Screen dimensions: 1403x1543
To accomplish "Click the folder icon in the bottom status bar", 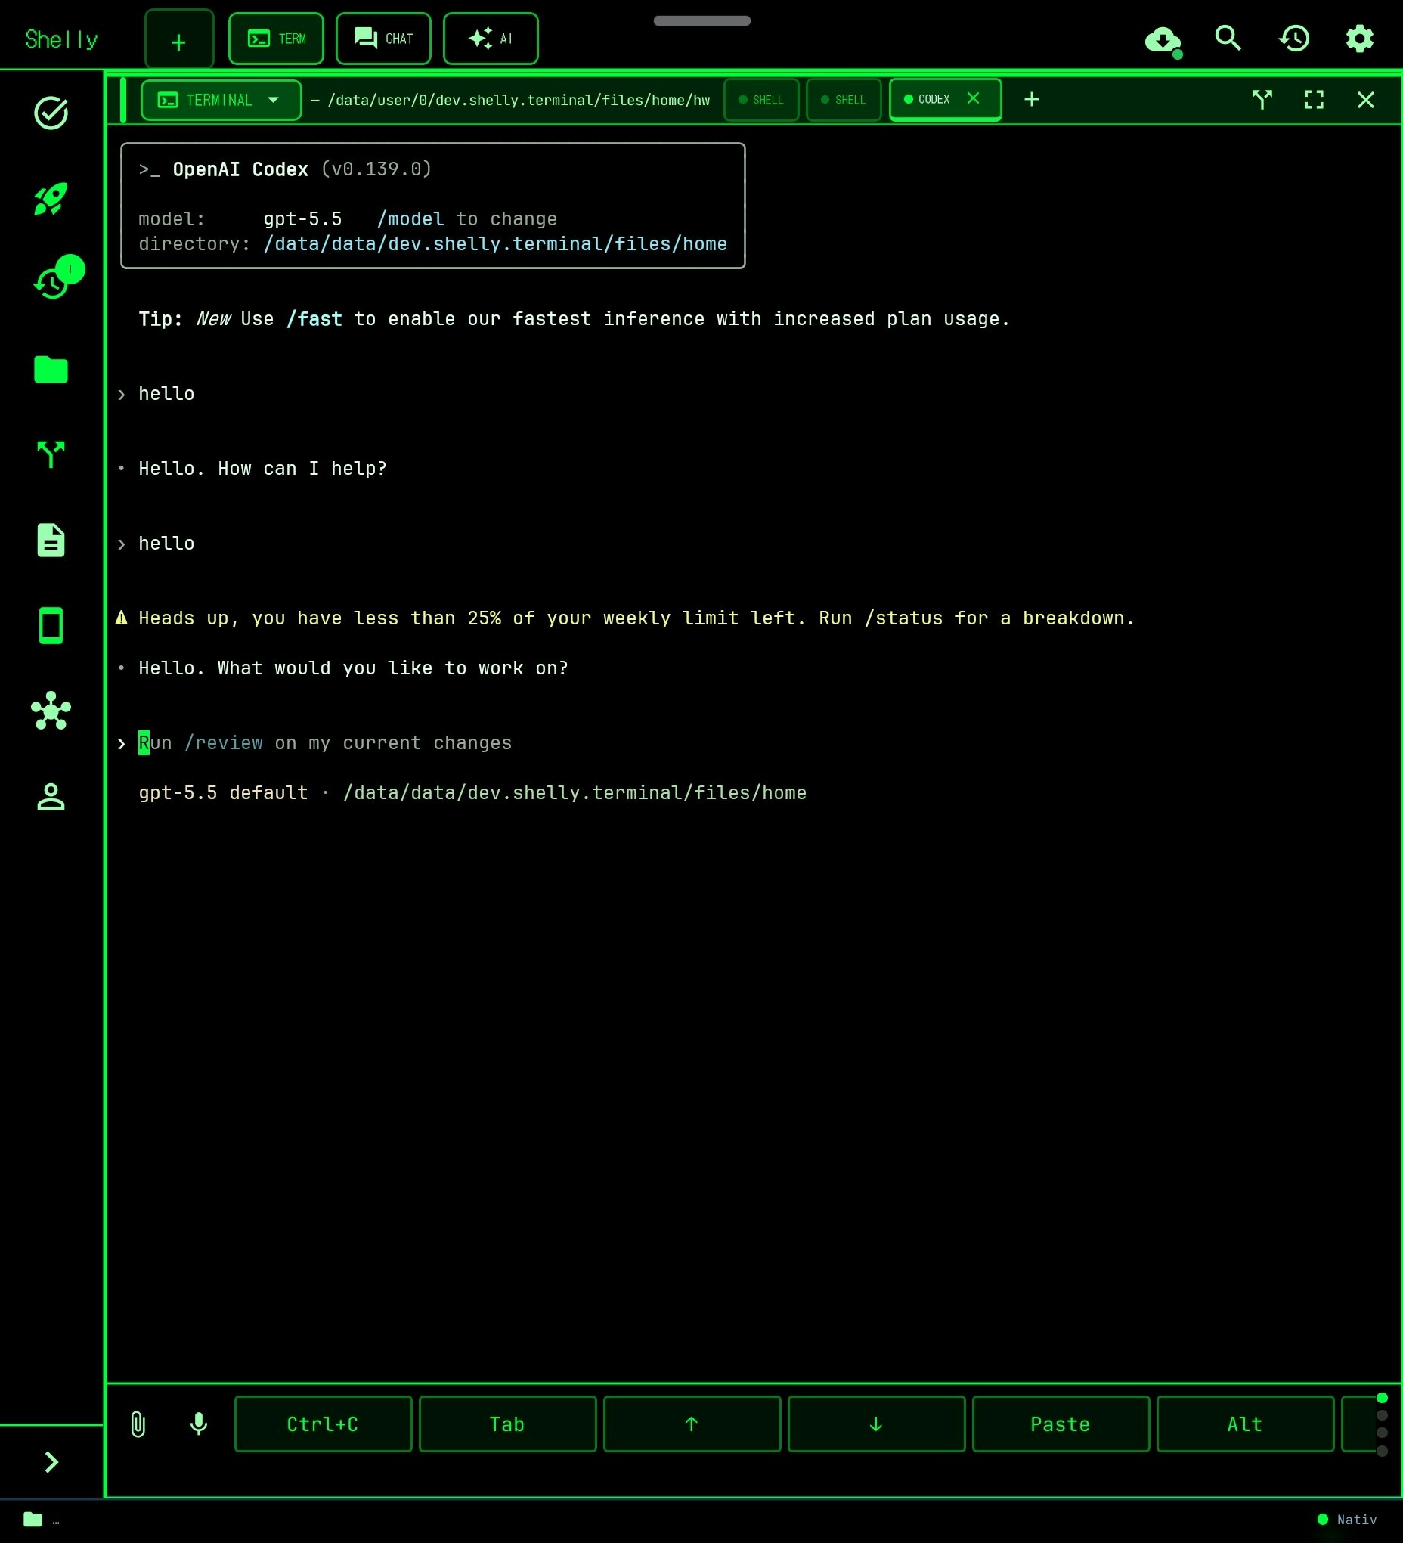I will (33, 1520).
